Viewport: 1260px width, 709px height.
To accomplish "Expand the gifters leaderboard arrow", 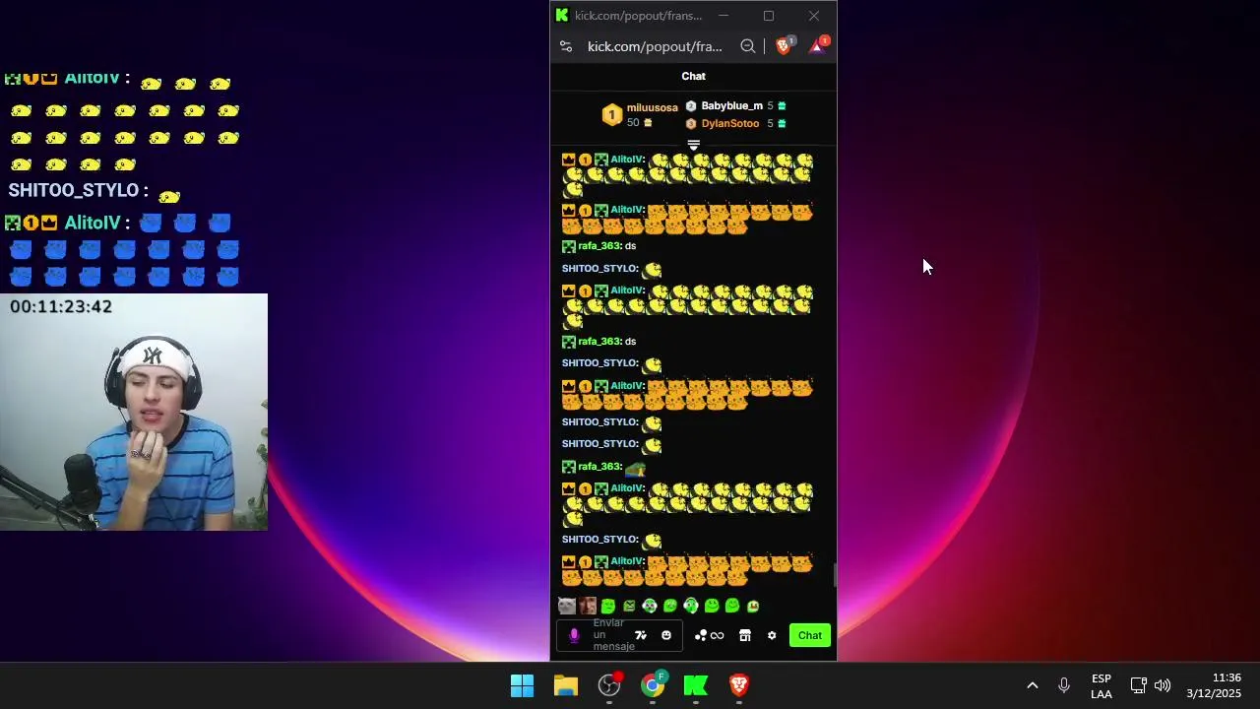I will click(x=693, y=146).
